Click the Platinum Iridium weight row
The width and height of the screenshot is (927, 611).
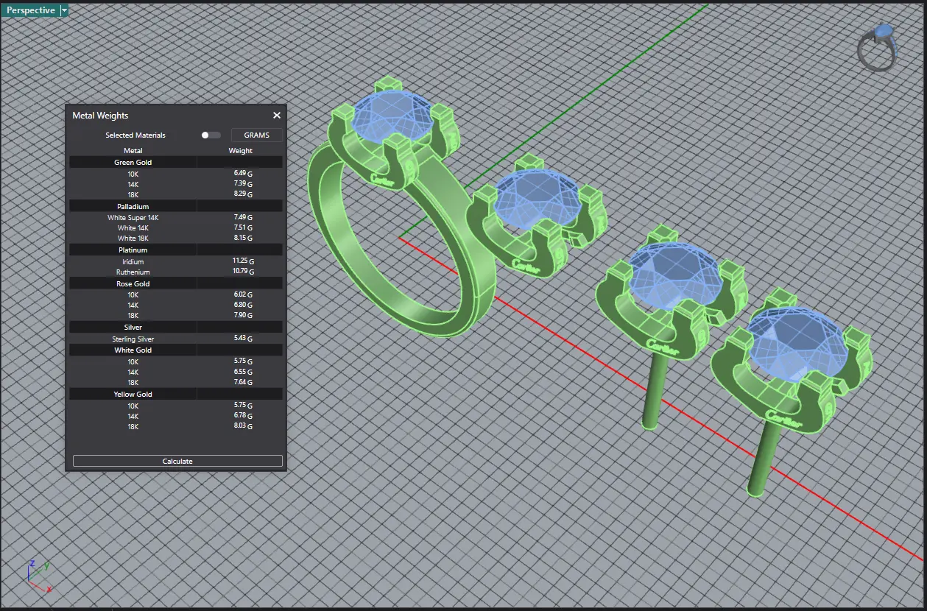click(175, 262)
